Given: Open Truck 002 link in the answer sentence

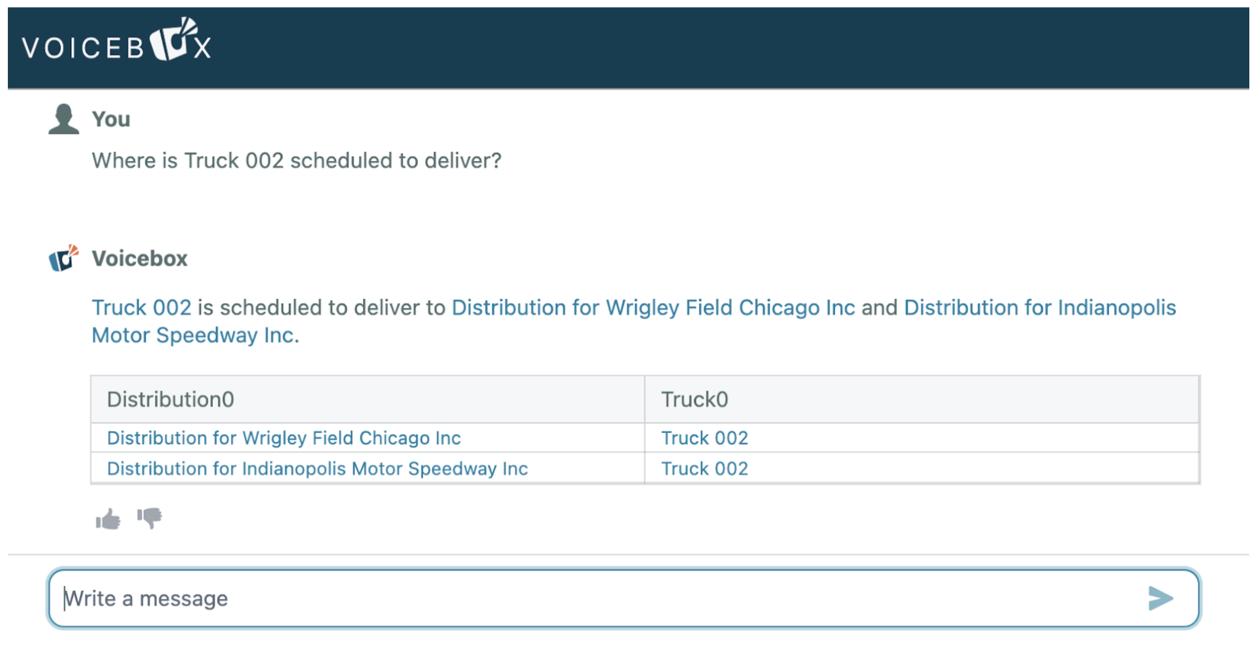Looking at the screenshot, I should click(142, 307).
